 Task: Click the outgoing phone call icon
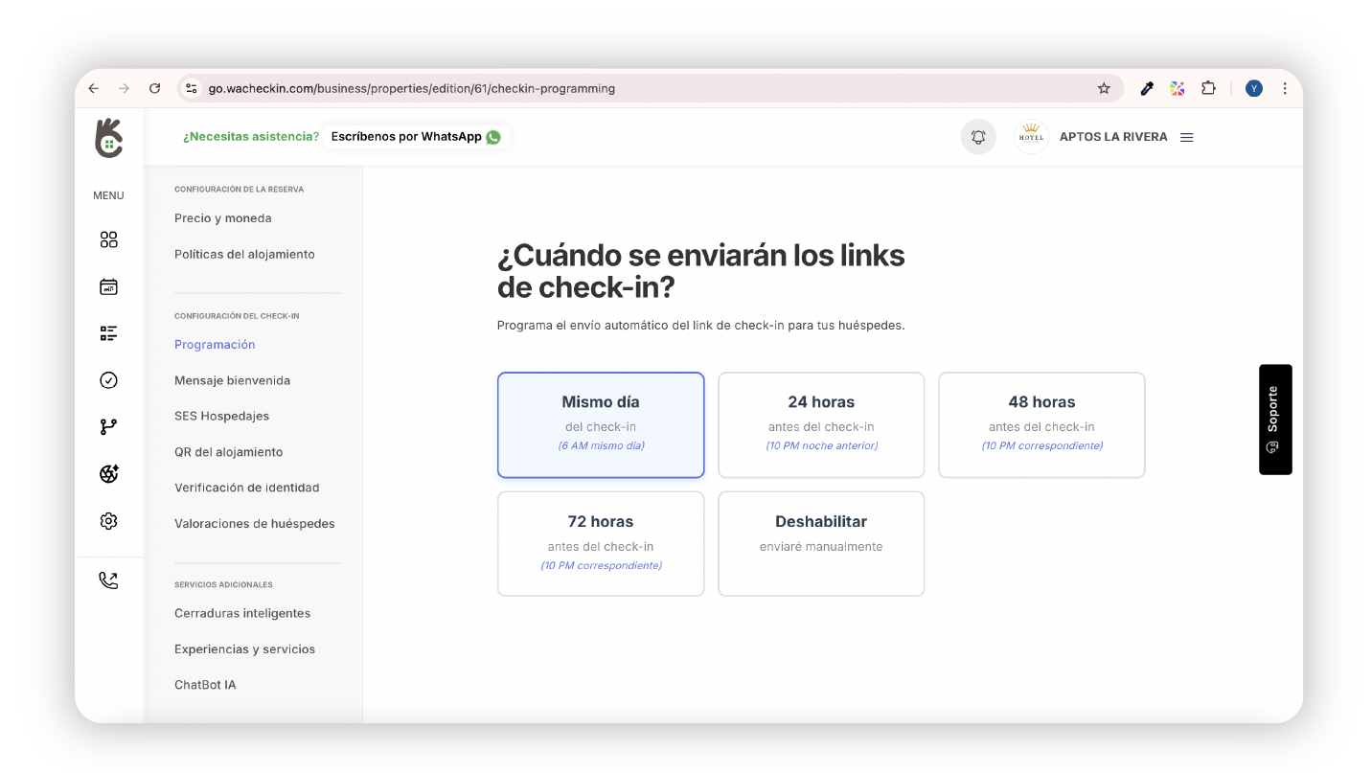108,580
